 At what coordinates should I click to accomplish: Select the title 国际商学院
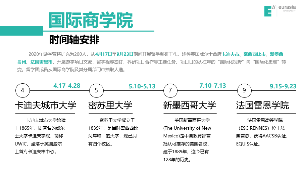pos(91,20)
